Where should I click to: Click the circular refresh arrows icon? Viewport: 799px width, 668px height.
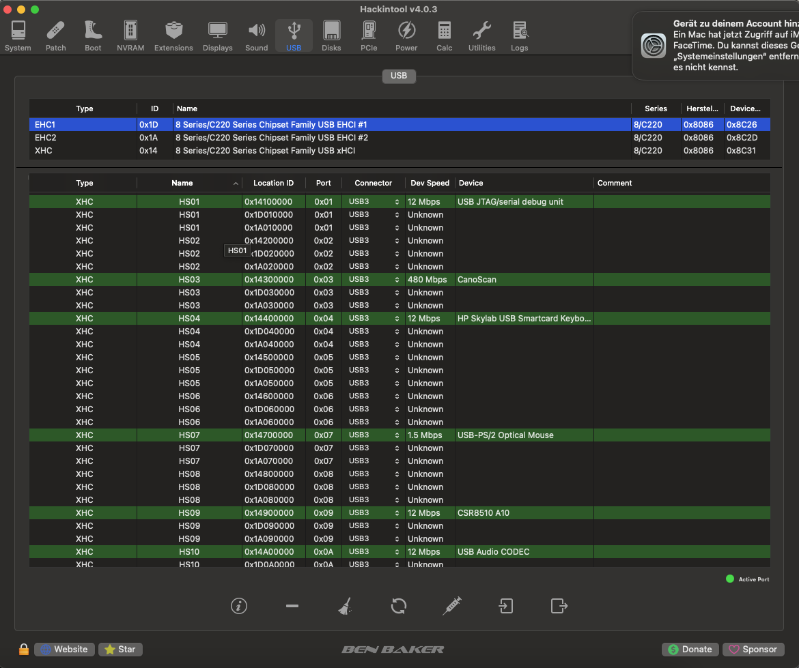399,606
